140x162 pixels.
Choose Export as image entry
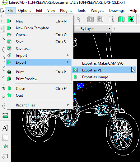[104, 77]
